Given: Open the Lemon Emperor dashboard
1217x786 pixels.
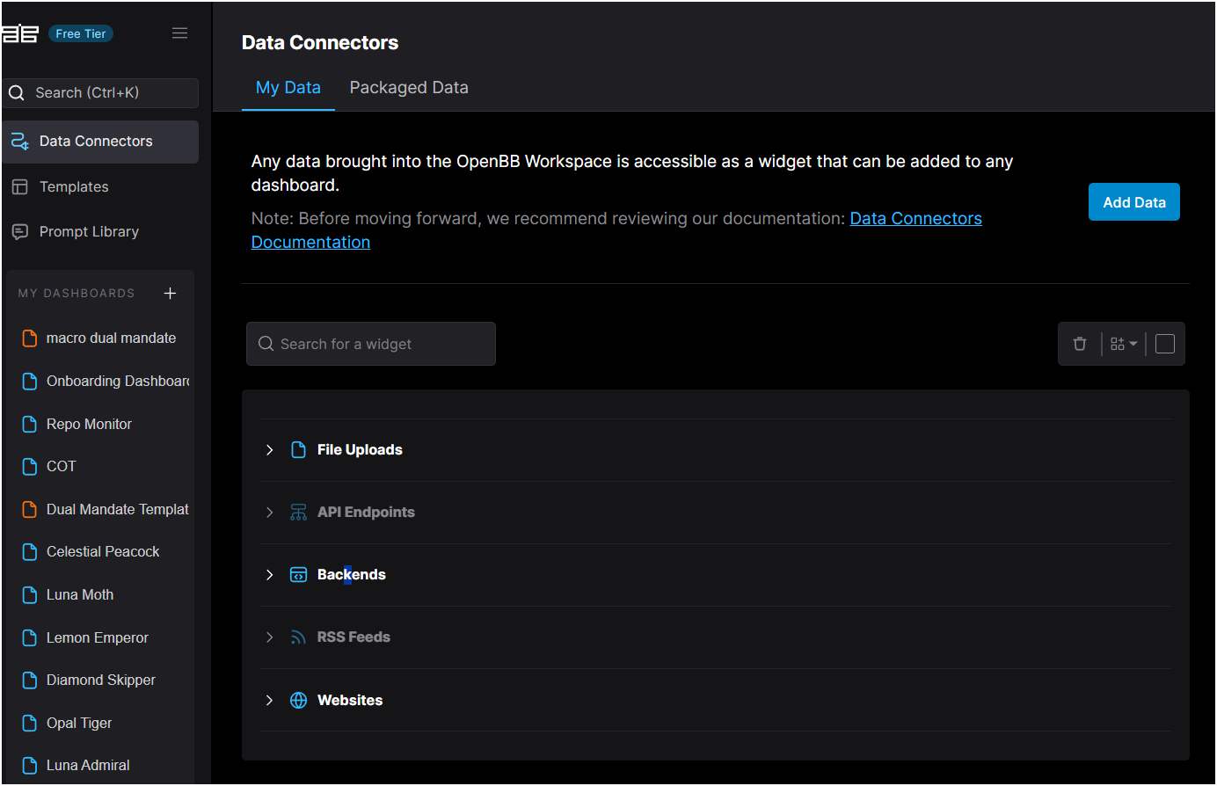Looking at the screenshot, I should (x=98, y=637).
